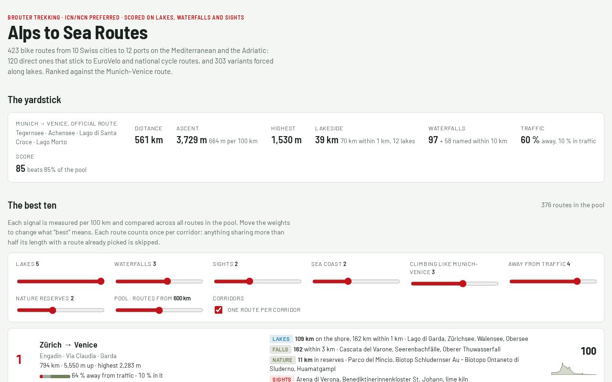Click the '376 routes in the pool' text
Screen dimensions: 612x382
[573, 205]
